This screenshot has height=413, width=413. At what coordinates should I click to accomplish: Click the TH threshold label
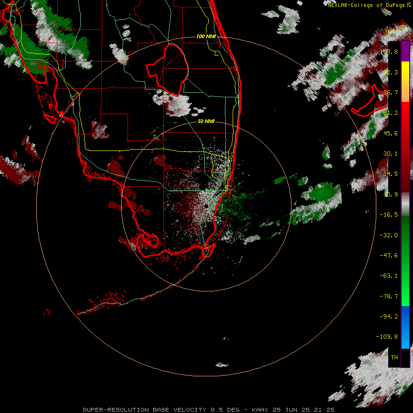[394, 357]
